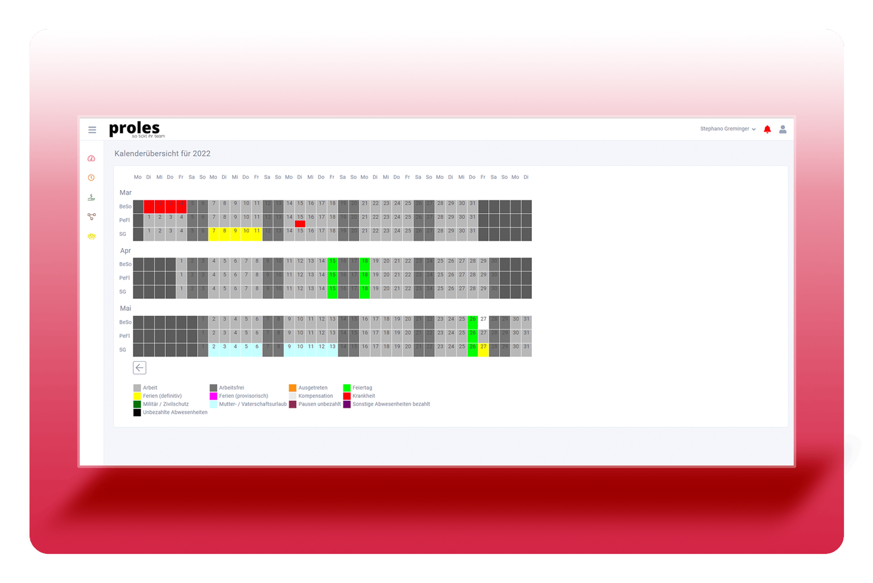
Task: Open the clock time-tracking sidebar icon
Action: [91, 178]
